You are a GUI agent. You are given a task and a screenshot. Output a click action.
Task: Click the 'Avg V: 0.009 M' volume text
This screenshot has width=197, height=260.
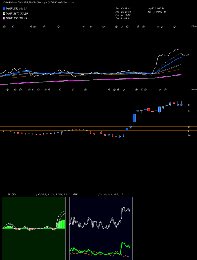(156, 8)
